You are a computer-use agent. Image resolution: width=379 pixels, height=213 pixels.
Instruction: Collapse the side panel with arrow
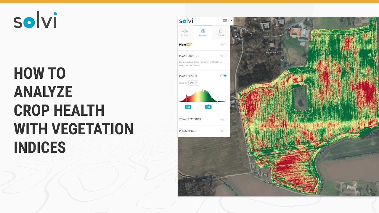click(x=232, y=20)
